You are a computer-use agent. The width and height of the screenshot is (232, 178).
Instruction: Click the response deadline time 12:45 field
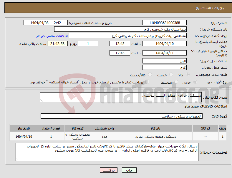pyautogui.click(x=120, y=44)
